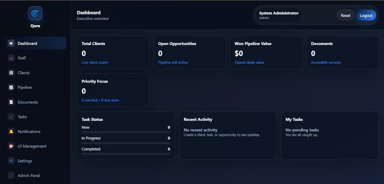384x184 pixels.
Task: Open the Notifications label in sidebar
Action: (x=29, y=132)
